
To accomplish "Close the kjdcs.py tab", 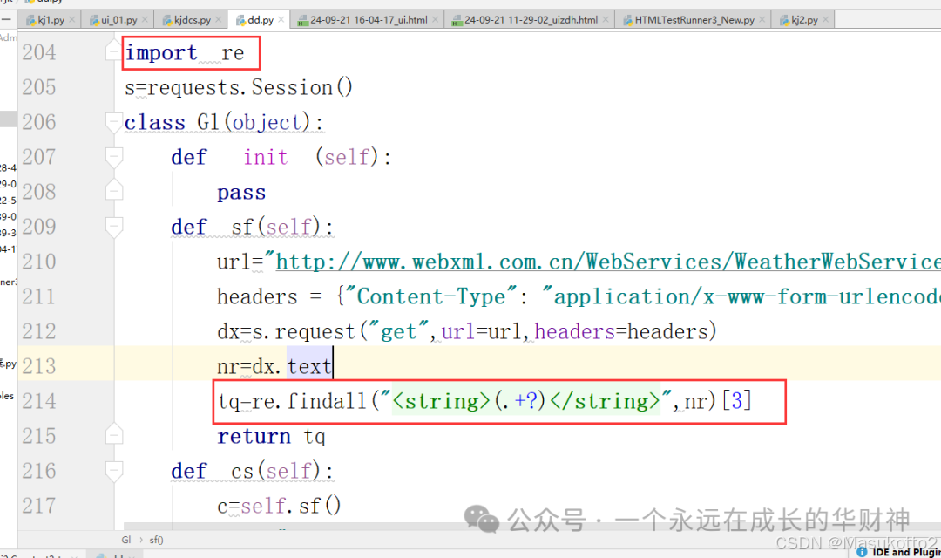I will (x=219, y=20).
